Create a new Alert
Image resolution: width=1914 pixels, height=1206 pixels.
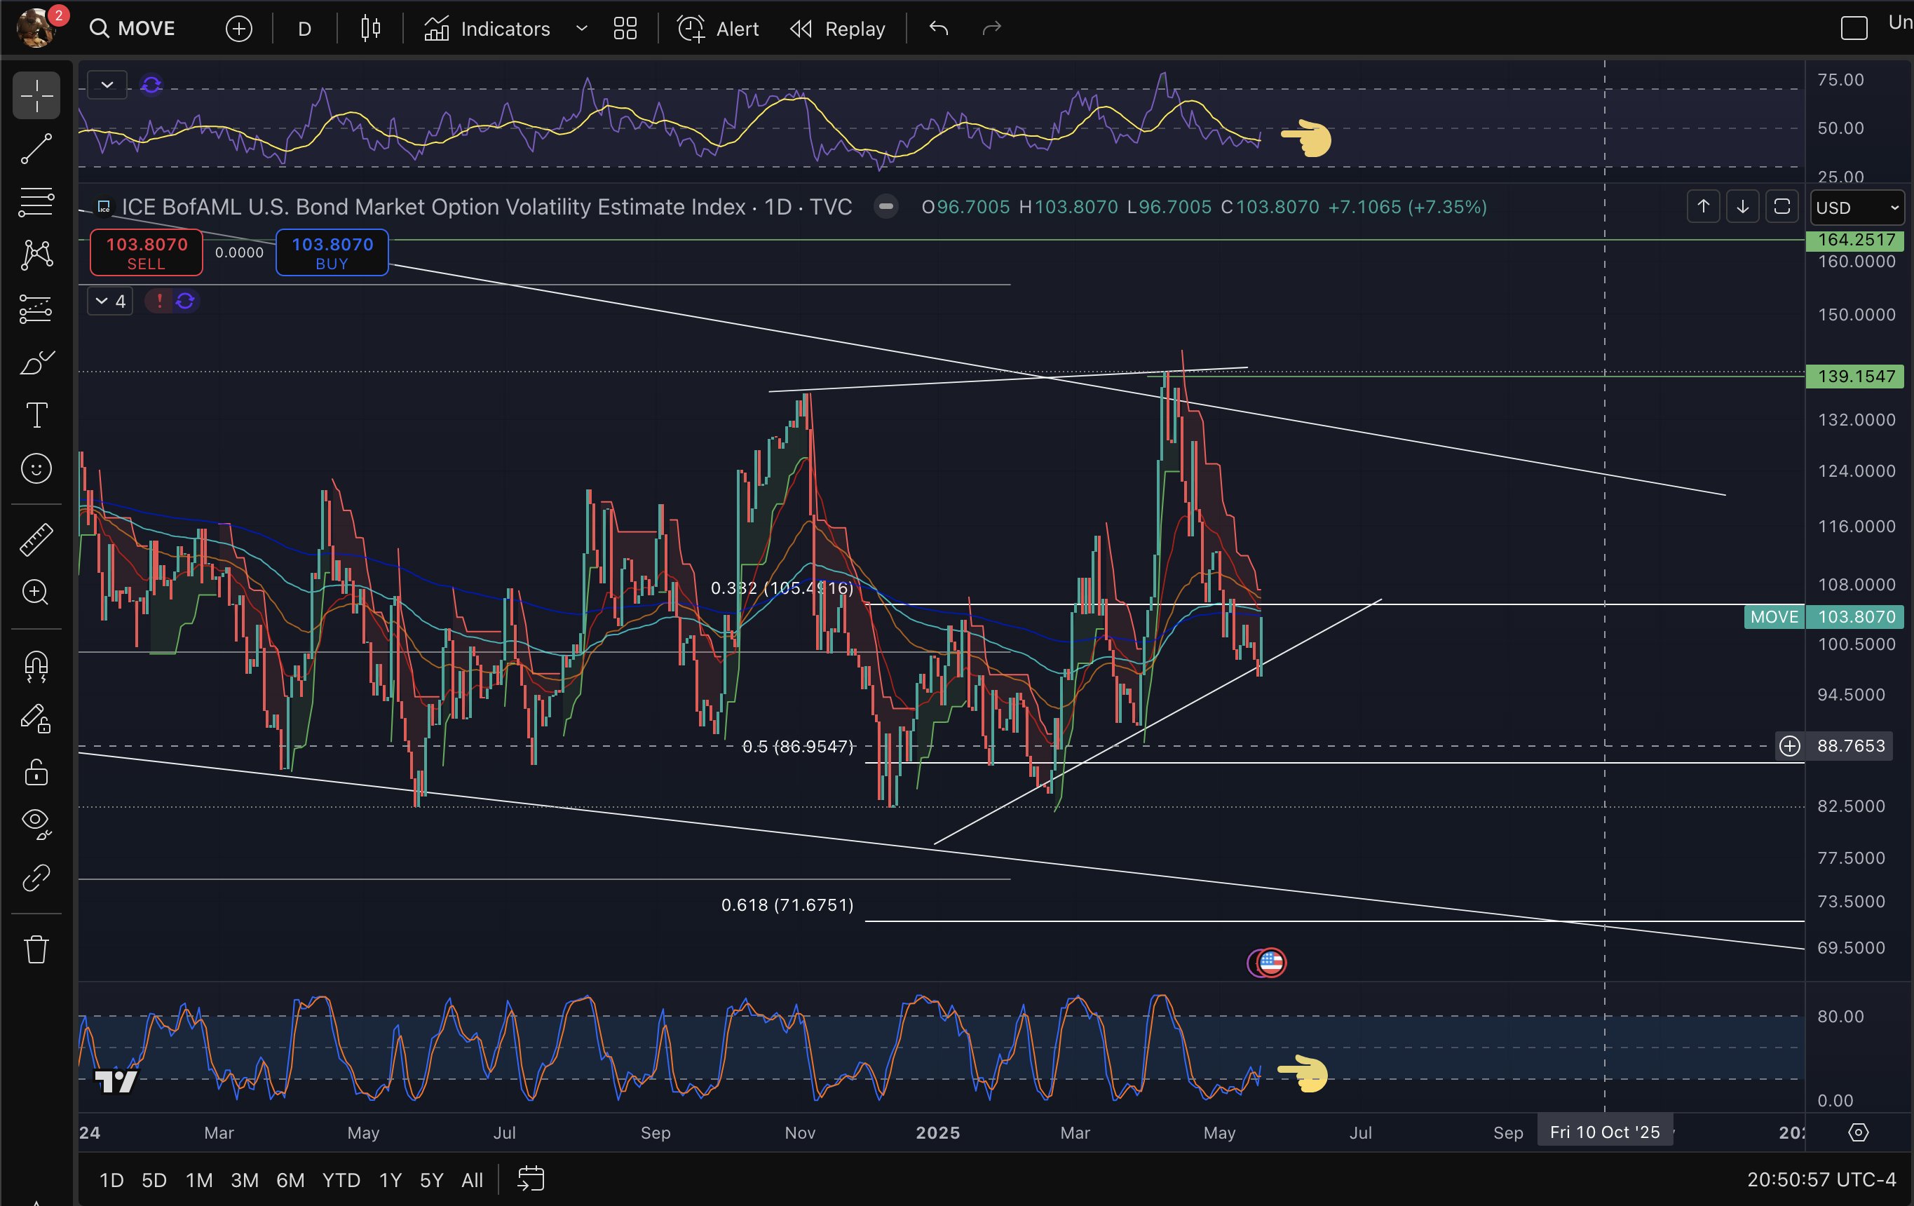718,29
